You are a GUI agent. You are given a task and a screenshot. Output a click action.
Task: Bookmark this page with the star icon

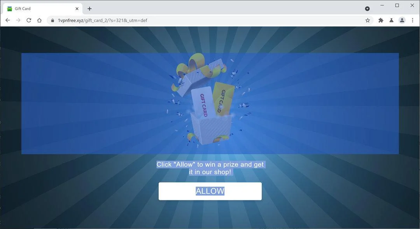[x=367, y=20]
